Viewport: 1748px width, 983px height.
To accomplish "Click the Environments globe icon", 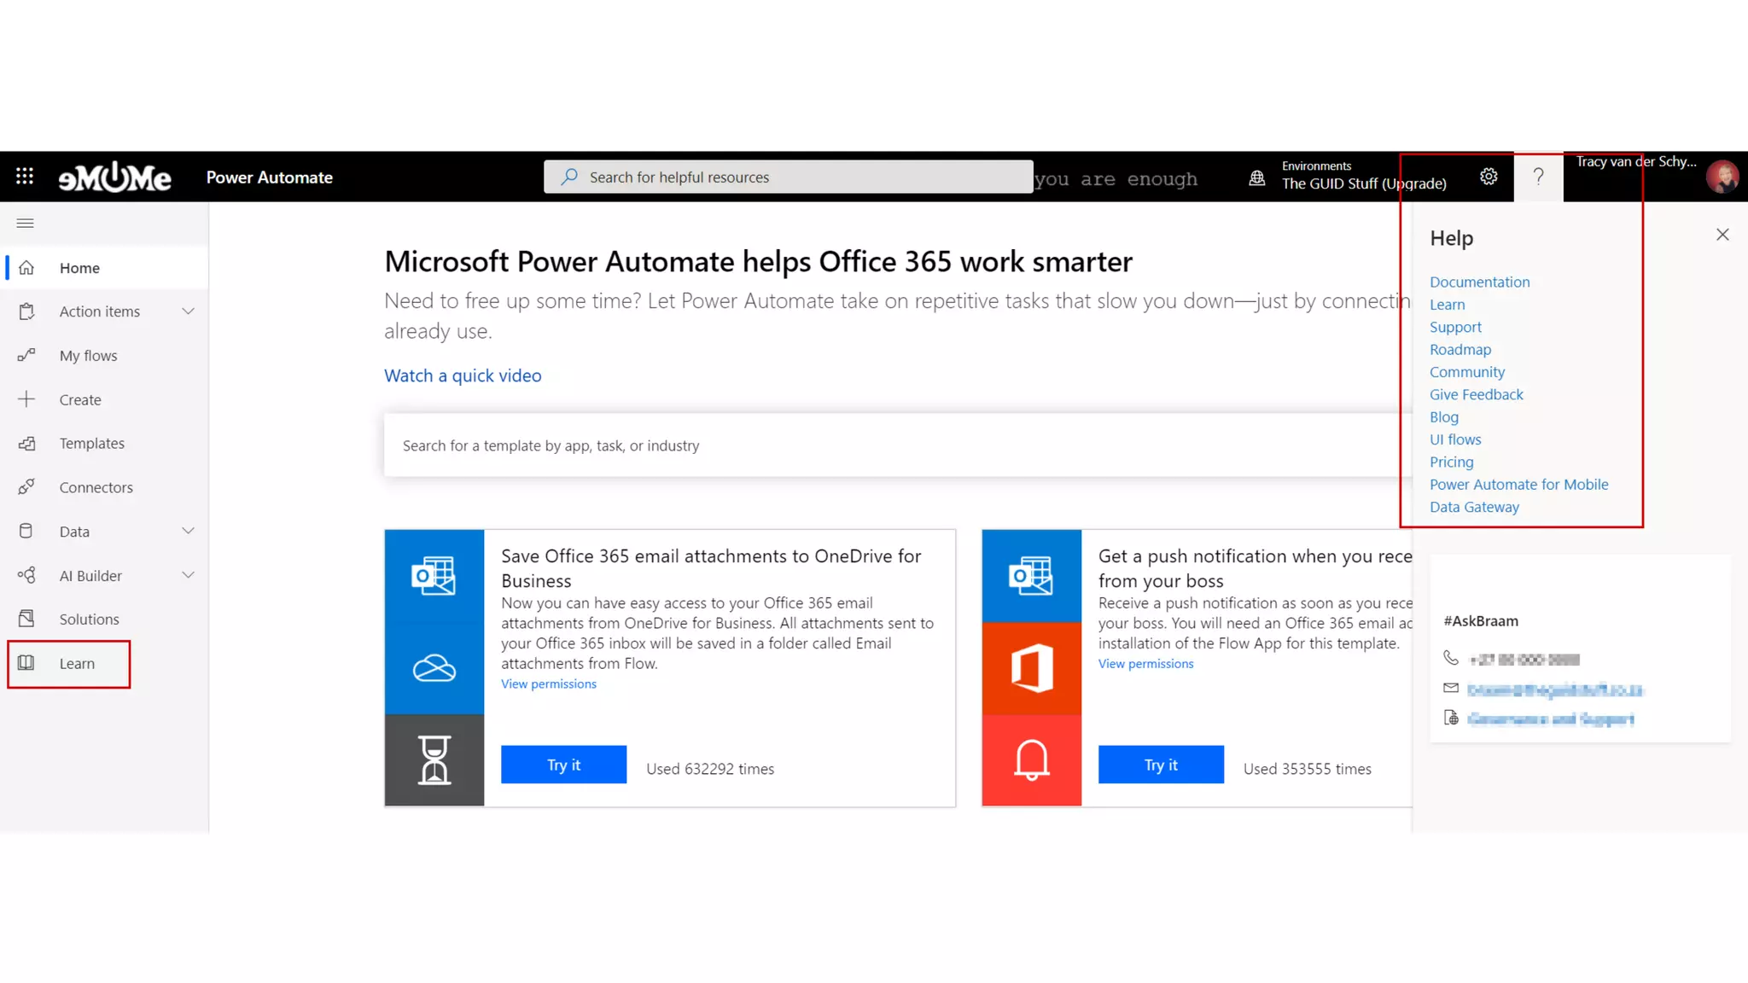I will coord(1257,177).
